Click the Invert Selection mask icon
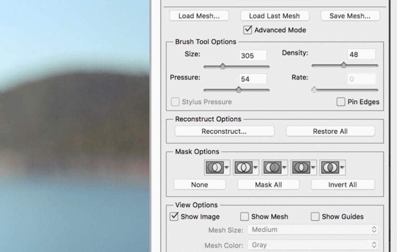The width and height of the screenshot is (397, 252). coord(329,168)
